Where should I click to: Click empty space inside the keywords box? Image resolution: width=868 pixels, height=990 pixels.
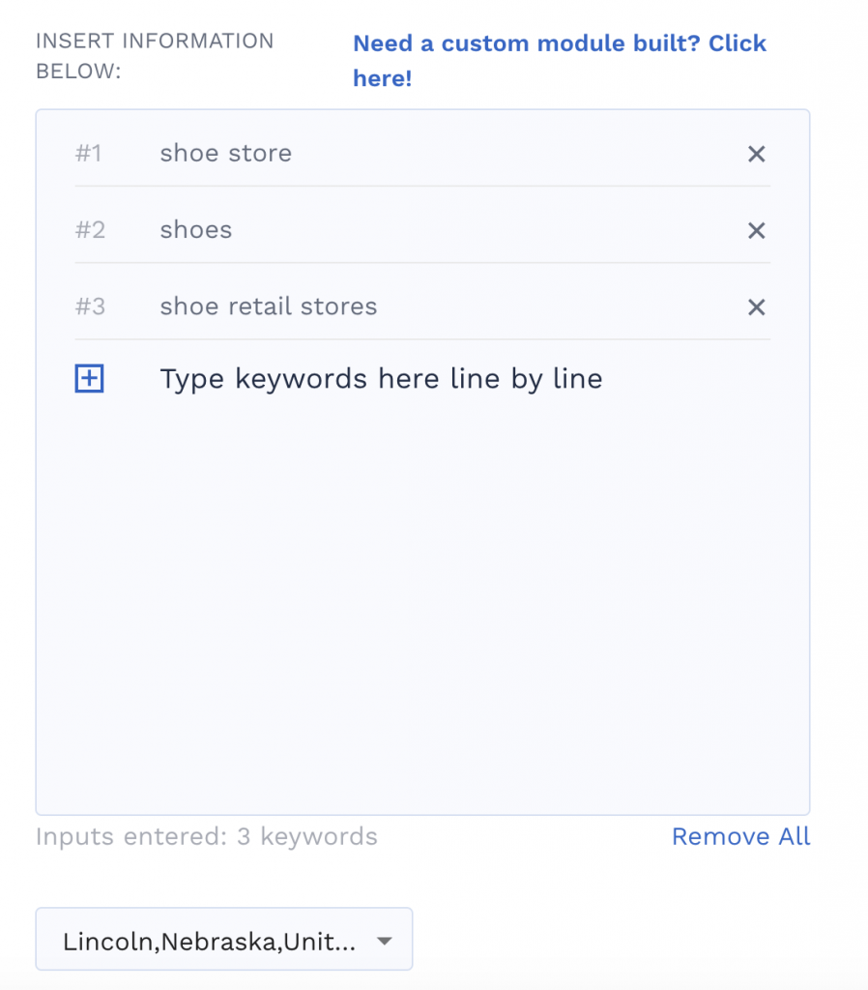coord(422,599)
